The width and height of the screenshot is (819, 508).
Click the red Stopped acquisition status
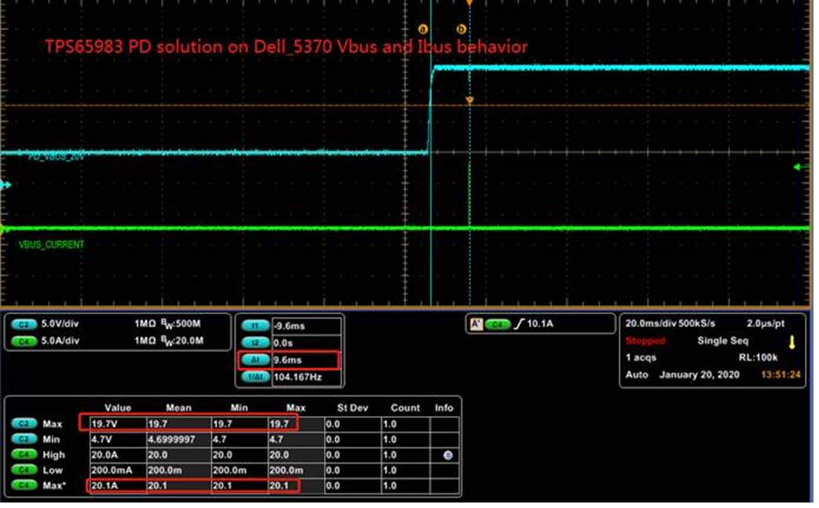click(x=645, y=342)
